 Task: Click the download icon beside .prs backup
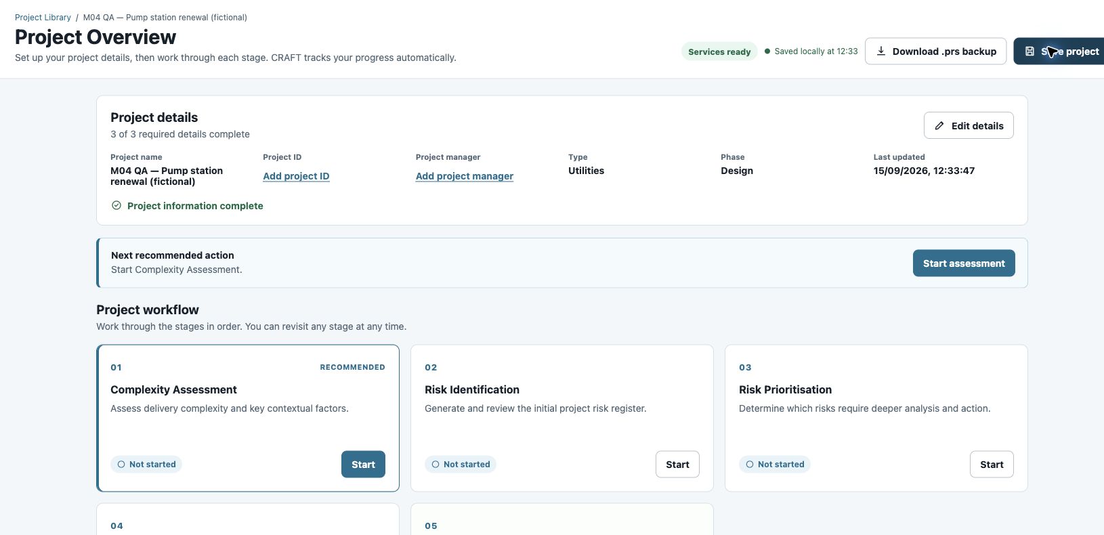pos(881,51)
